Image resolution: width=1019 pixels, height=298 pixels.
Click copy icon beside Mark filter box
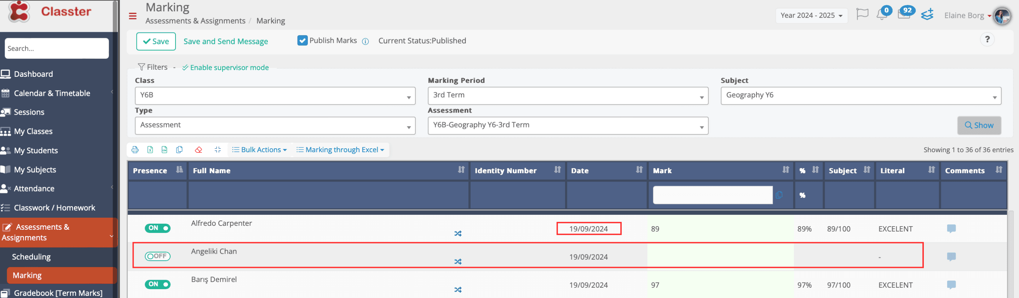point(779,195)
